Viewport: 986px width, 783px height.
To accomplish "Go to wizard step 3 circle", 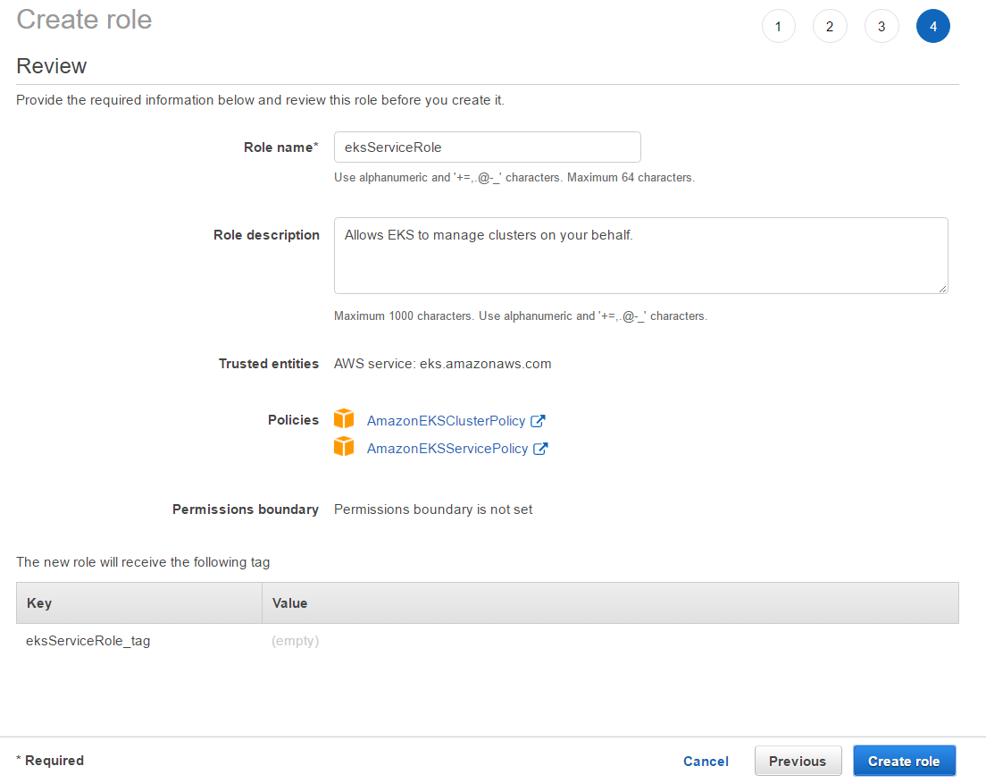I will point(882,27).
